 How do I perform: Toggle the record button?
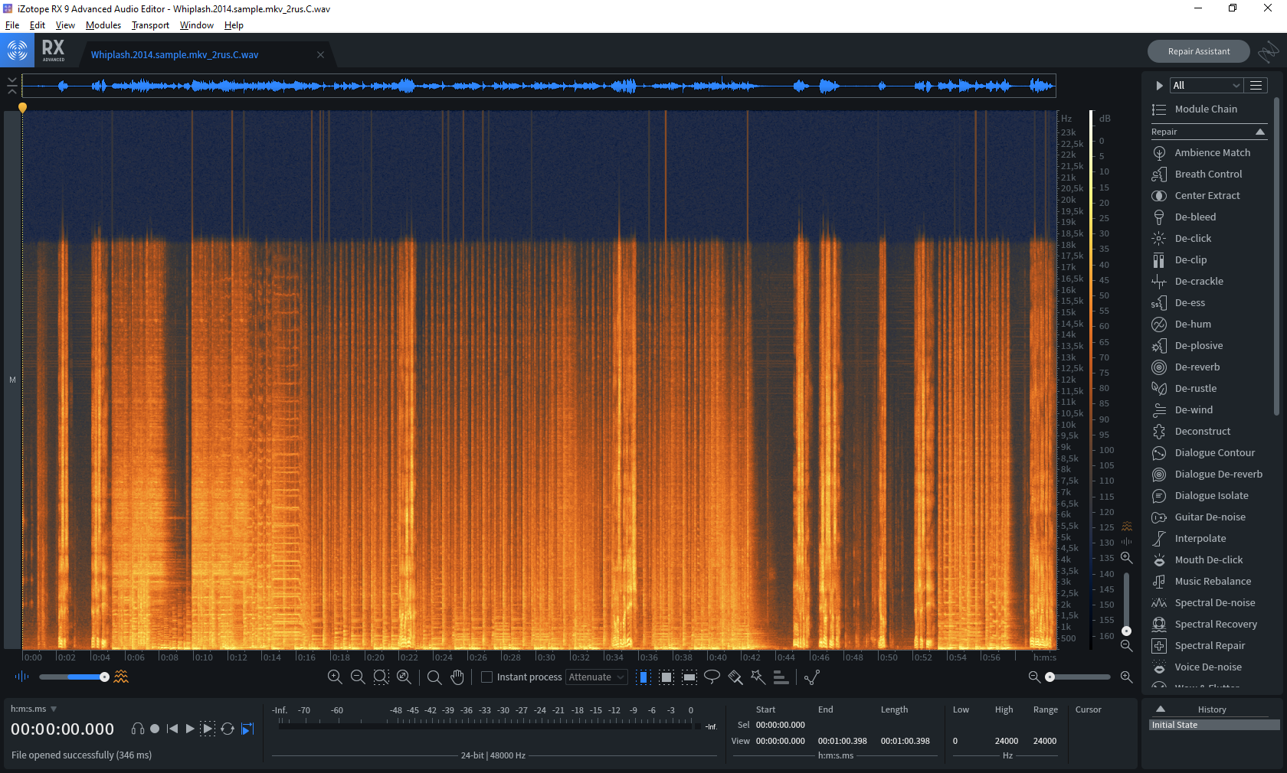pos(155,729)
